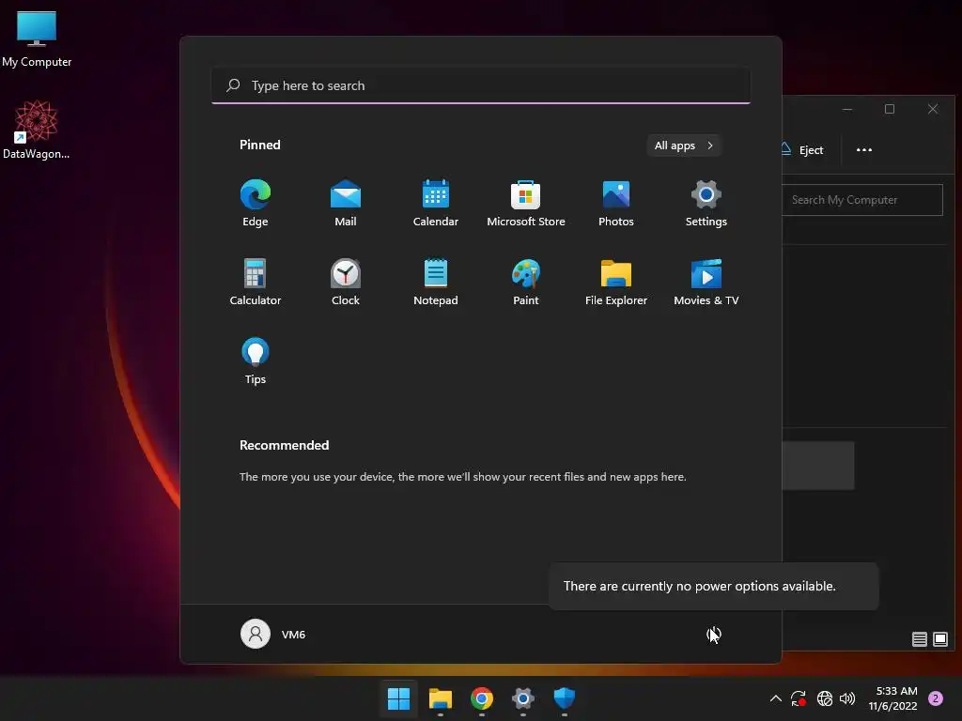This screenshot has height=721, width=962.
Task: Click the update sync tray icon
Action: pos(799,698)
